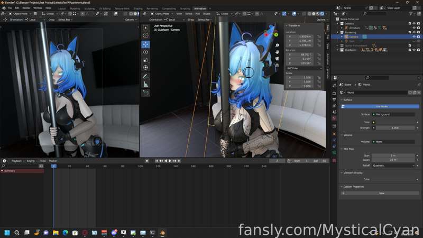Open the Mist Pass Falloff Quadratic dropdown
The image size is (423, 238).
pos(393,166)
